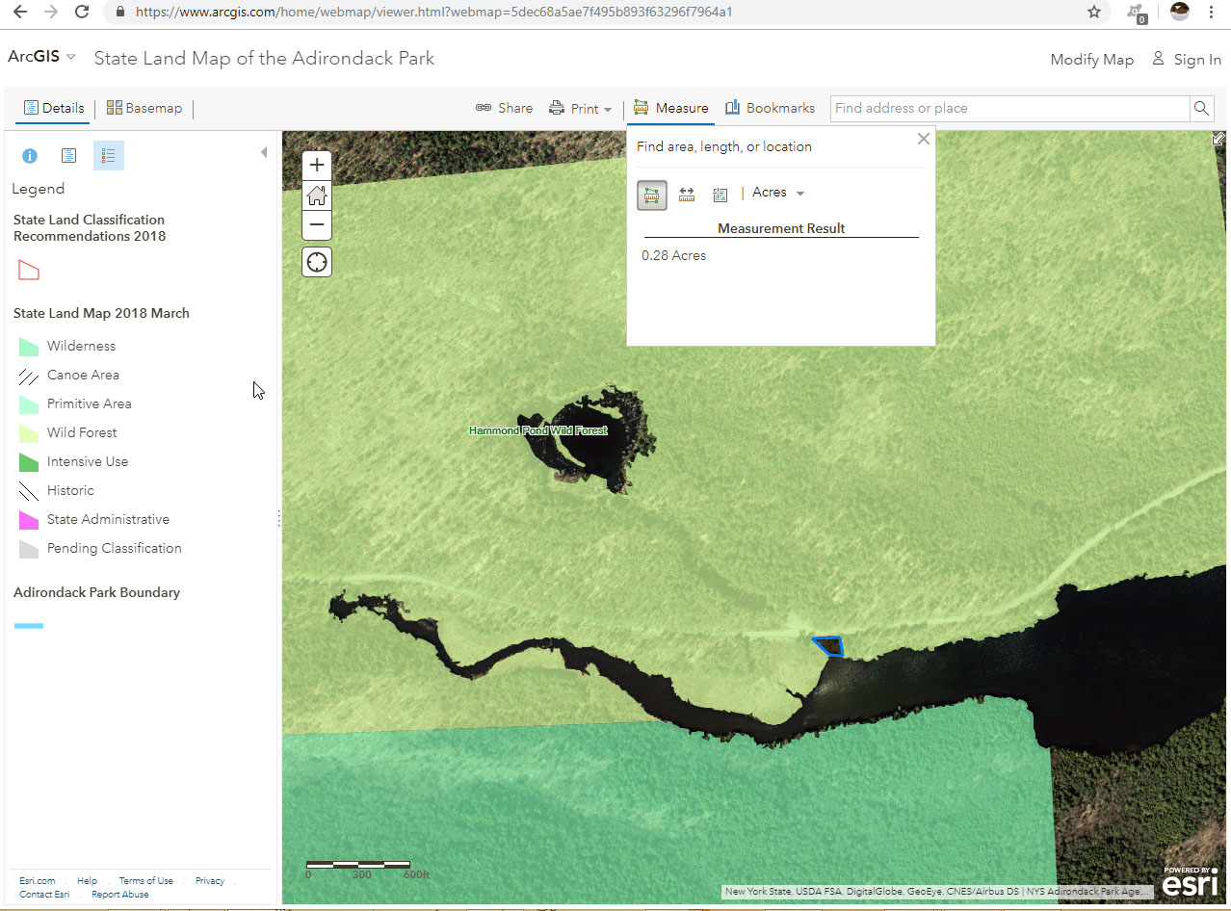
Task: Return map to default home extent
Action: pos(317,195)
